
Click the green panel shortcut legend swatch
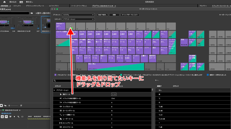(x=121, y=75)
